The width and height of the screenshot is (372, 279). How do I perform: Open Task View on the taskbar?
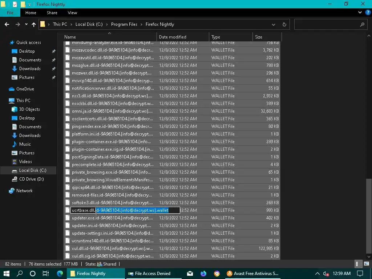[45, 274]
